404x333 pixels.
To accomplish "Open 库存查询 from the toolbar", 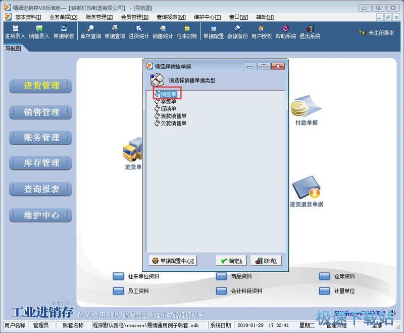I will click(x=90, y=33).
